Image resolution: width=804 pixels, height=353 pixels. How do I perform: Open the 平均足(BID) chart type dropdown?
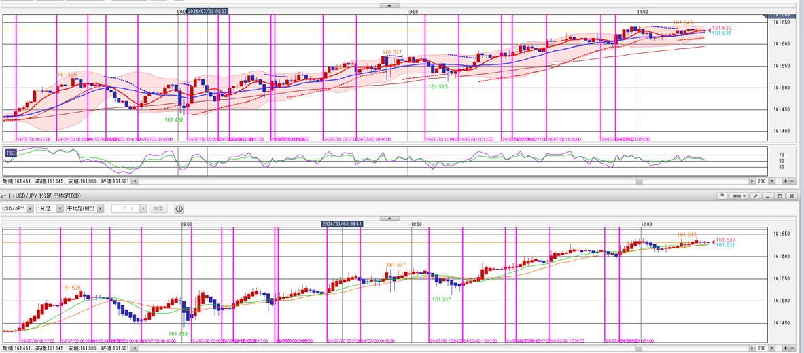pos(101,208)
